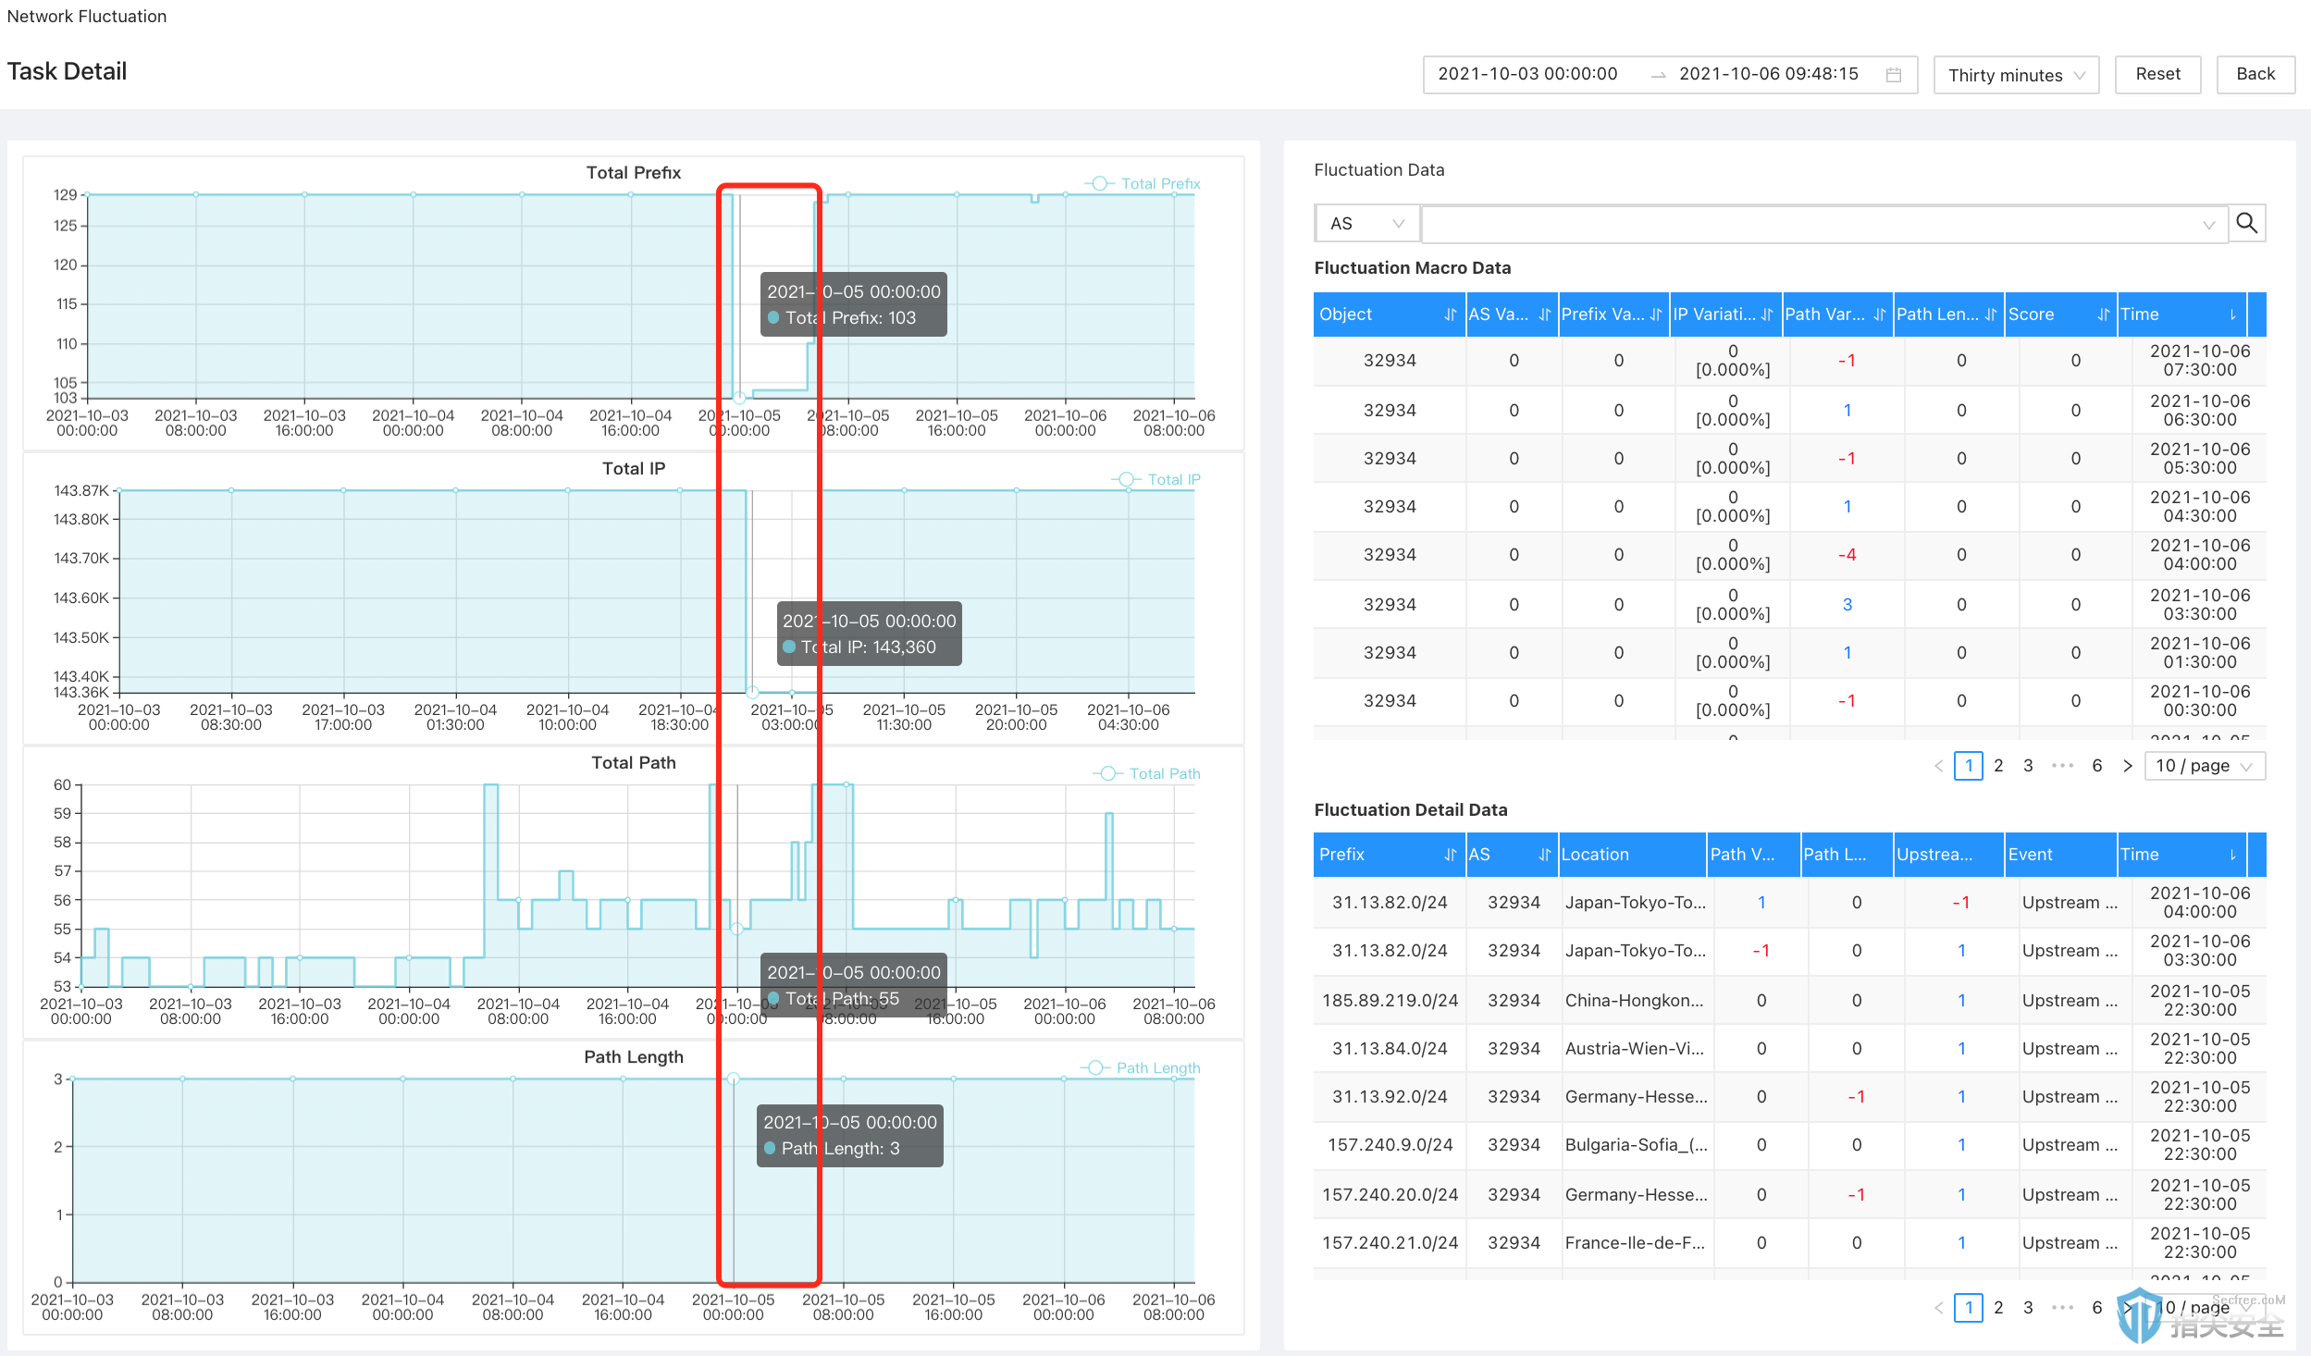Open the AS filter type dropdown
The image size is (2311, 1356).
tap(1366, 223)
